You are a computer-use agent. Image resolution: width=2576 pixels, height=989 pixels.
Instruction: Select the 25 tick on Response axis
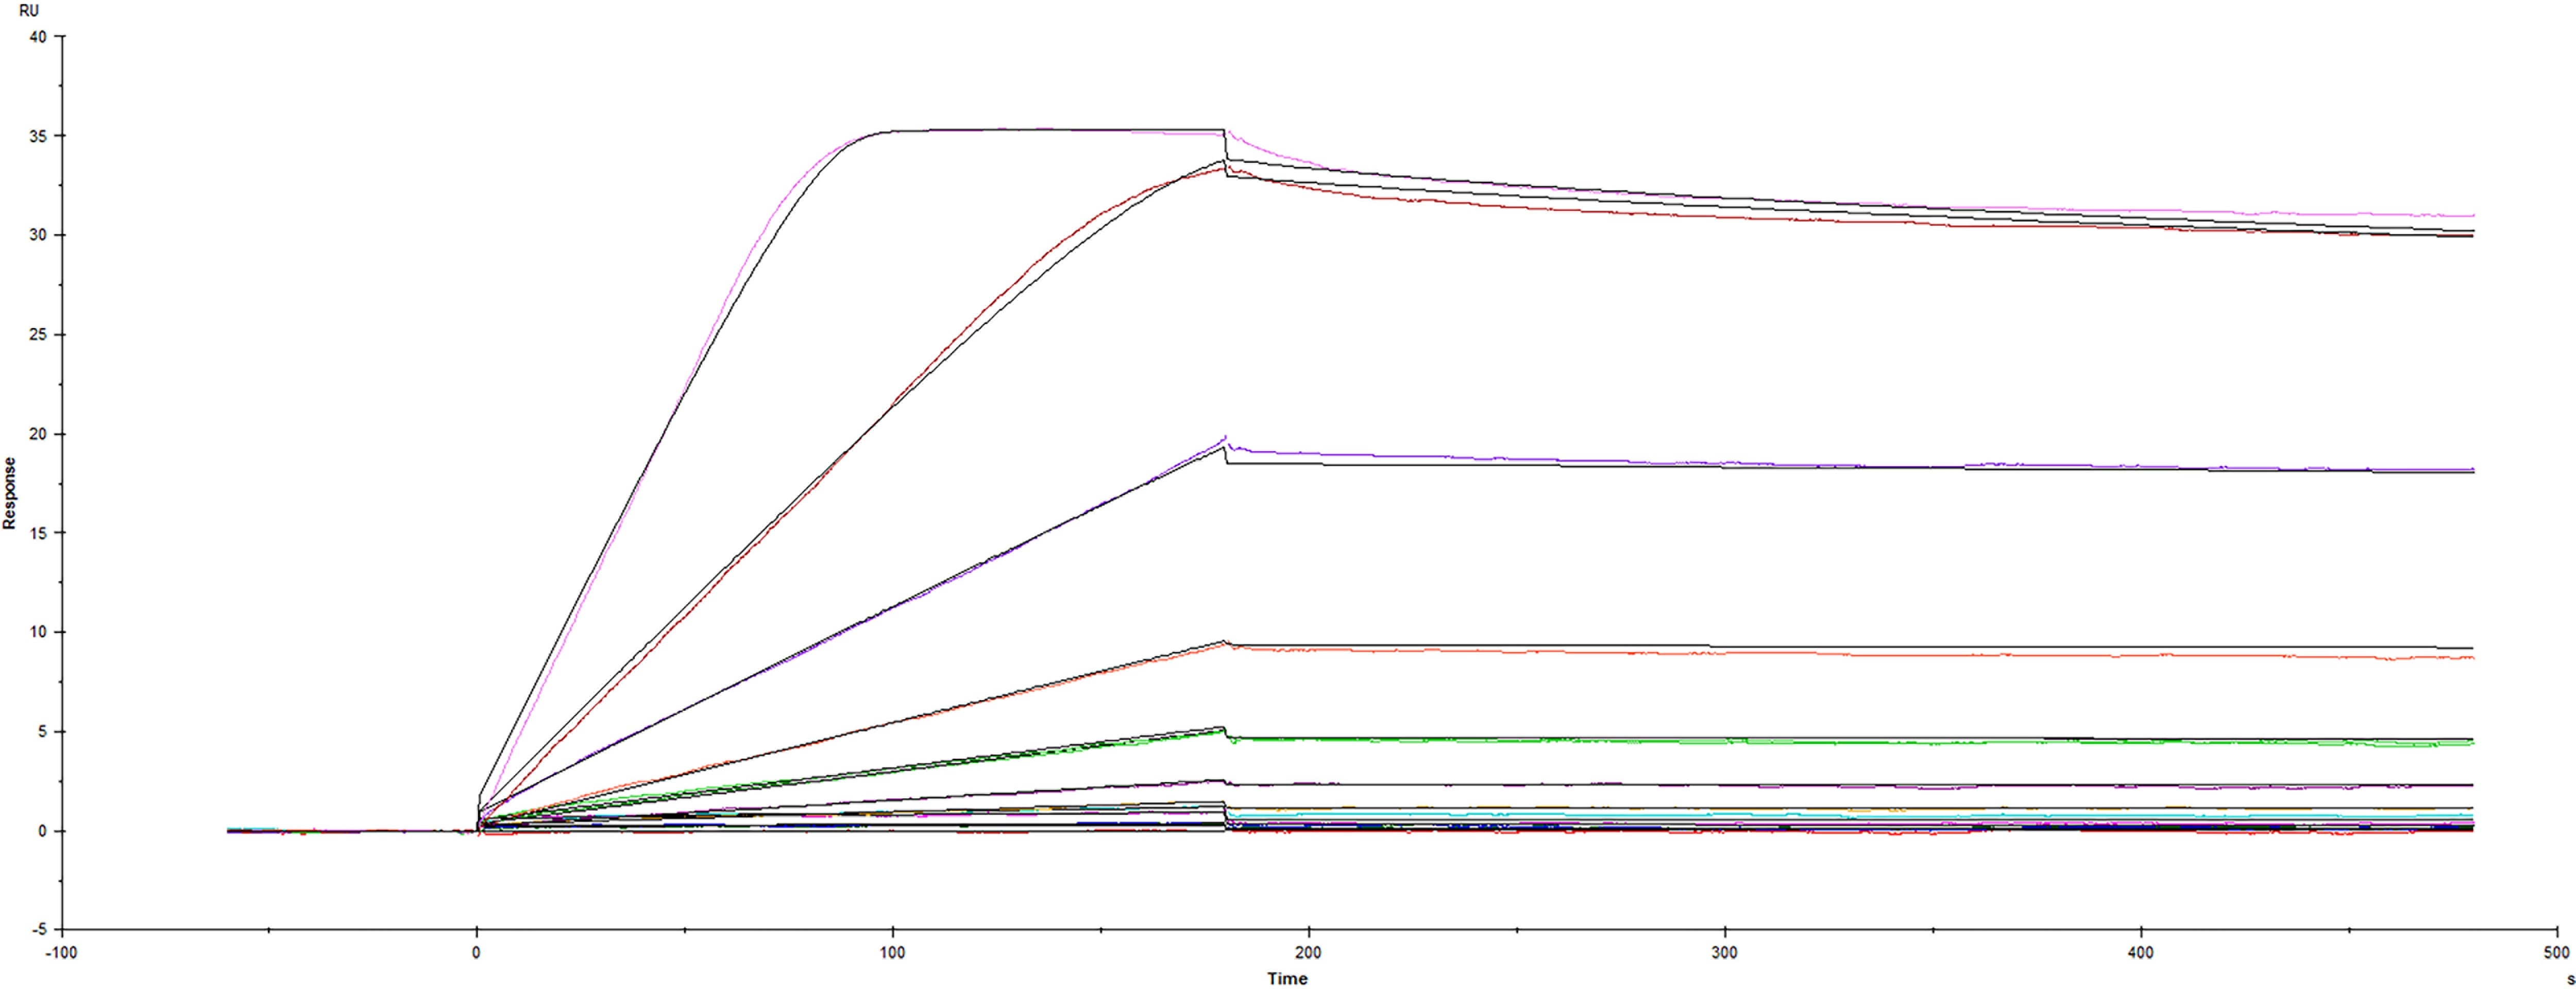pyautogui.click(x=38, y=335)
